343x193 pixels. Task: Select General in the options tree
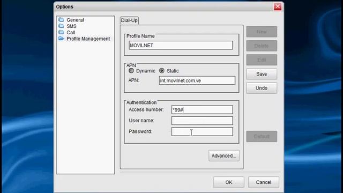pos(75,20)
